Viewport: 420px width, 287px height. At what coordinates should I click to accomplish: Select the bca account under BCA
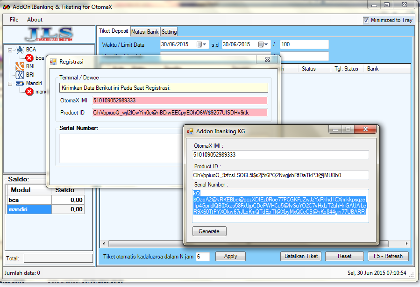coord(40,58)
